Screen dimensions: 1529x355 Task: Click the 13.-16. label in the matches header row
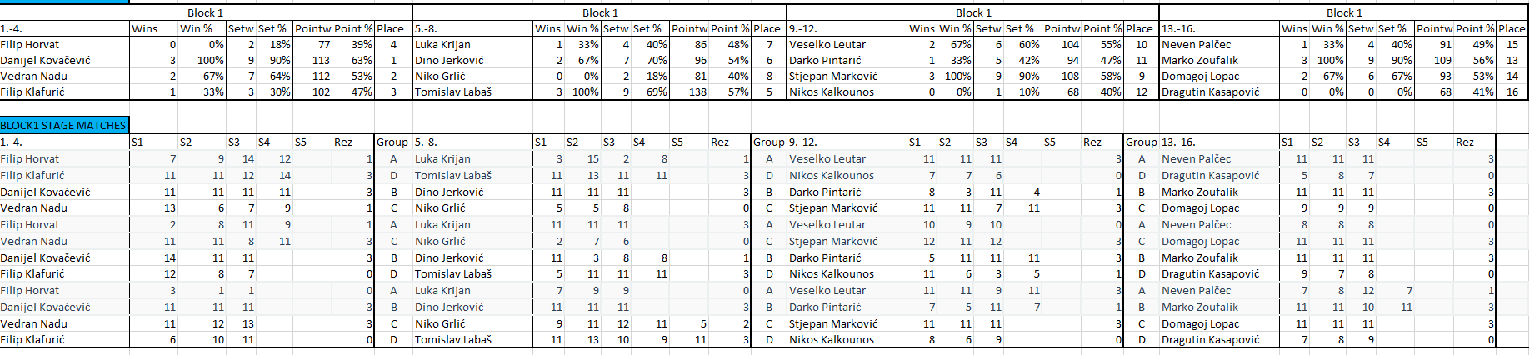tap(1178, 142)
